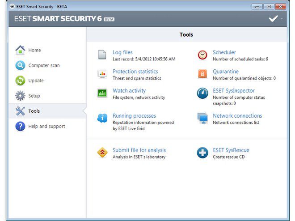295x221 pixels.
Task: Open the Watch activity link
Action: 129,91
